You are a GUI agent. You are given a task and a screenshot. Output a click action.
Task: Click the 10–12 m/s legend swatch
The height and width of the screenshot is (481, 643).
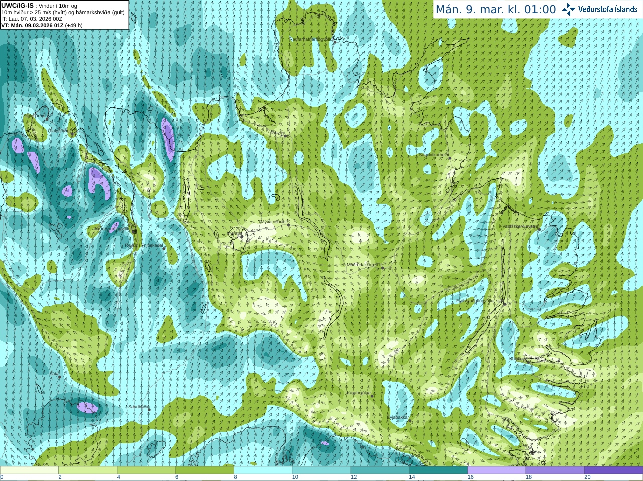pyautogui.click(x=321, y=470)
